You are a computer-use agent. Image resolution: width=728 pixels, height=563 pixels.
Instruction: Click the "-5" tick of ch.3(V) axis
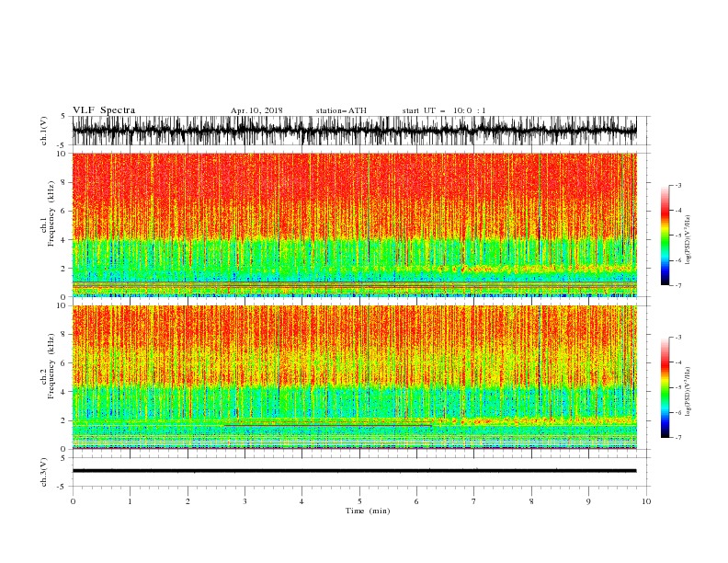pos(63,487)
